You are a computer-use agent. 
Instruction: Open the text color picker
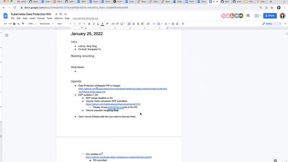[x=103, y=24]
